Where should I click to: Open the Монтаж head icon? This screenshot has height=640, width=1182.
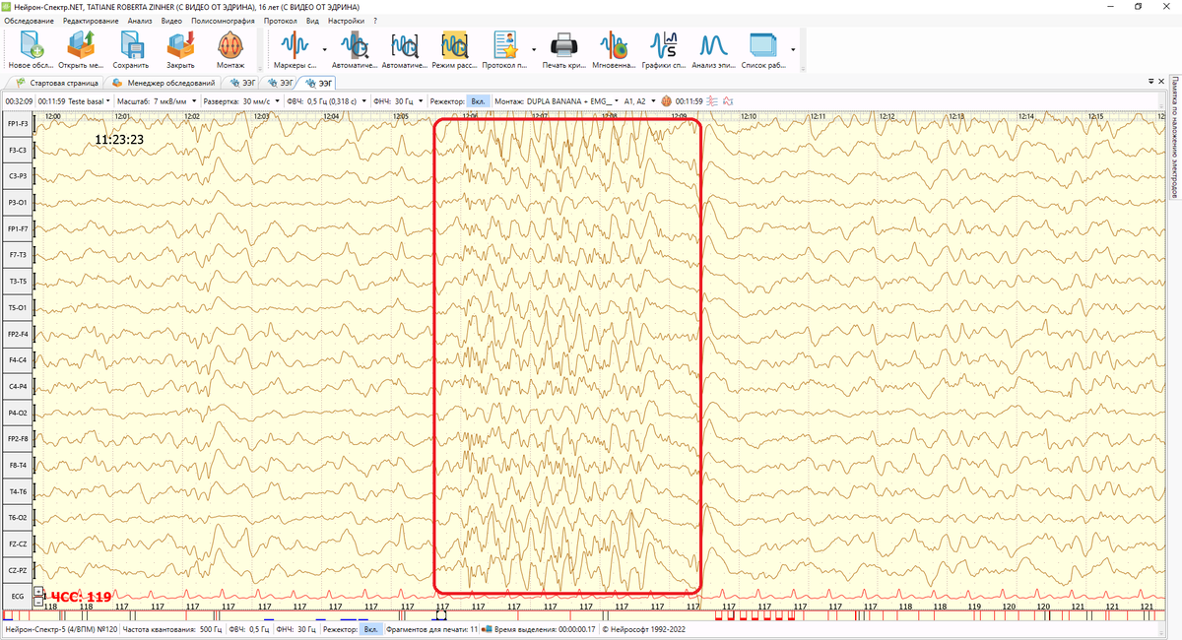(230, 49)
